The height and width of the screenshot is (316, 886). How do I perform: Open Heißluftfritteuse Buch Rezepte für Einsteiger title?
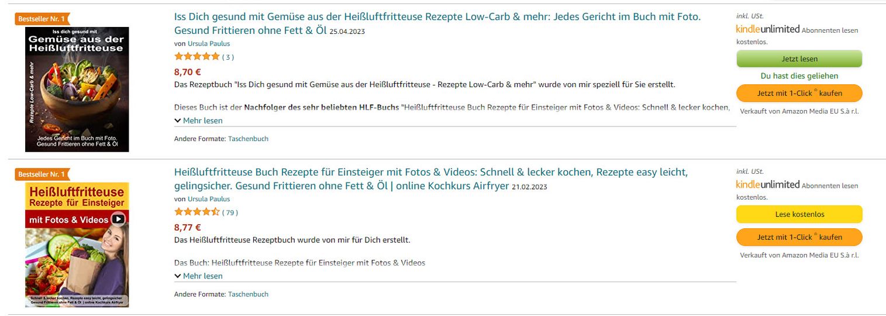(430, 173)
